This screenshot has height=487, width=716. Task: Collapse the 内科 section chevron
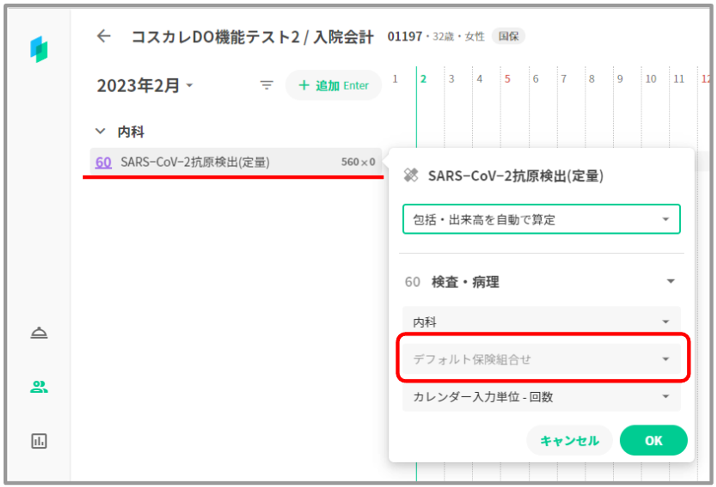[x=100, y=131]
